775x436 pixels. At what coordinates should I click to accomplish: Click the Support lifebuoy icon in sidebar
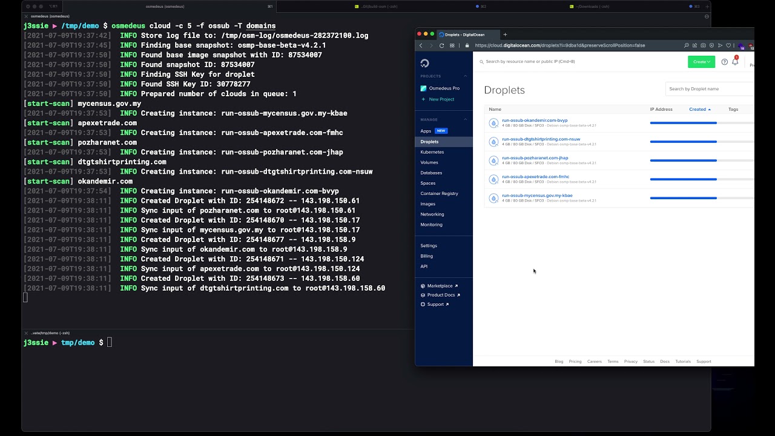pos(423,305)
